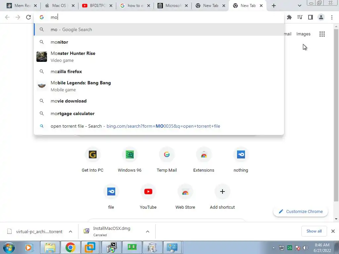Click Show all downloads button
Viewport: 339px width, 254px height.
click(x=314, y=231)
